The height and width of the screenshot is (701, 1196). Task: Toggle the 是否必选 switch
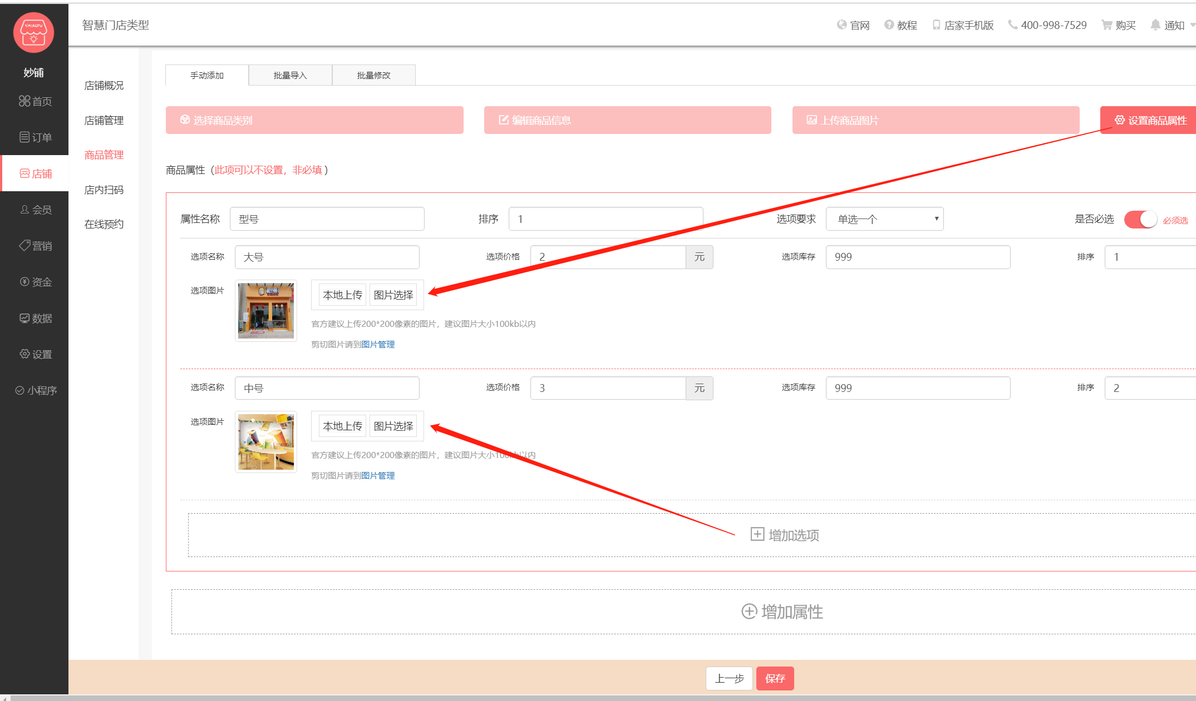point(1140,220)
